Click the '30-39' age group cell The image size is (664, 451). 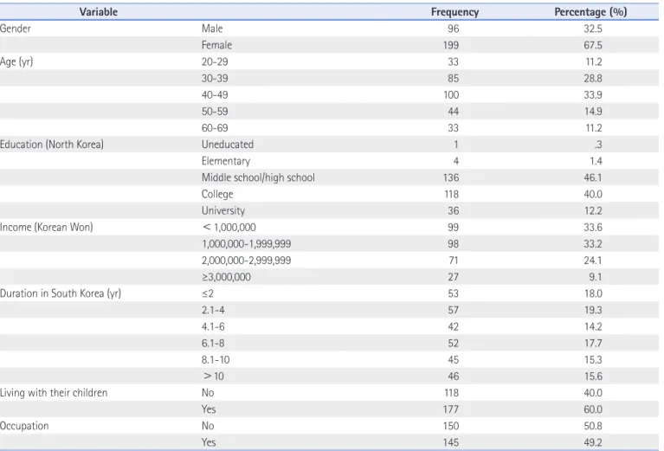tap(215, 79)
